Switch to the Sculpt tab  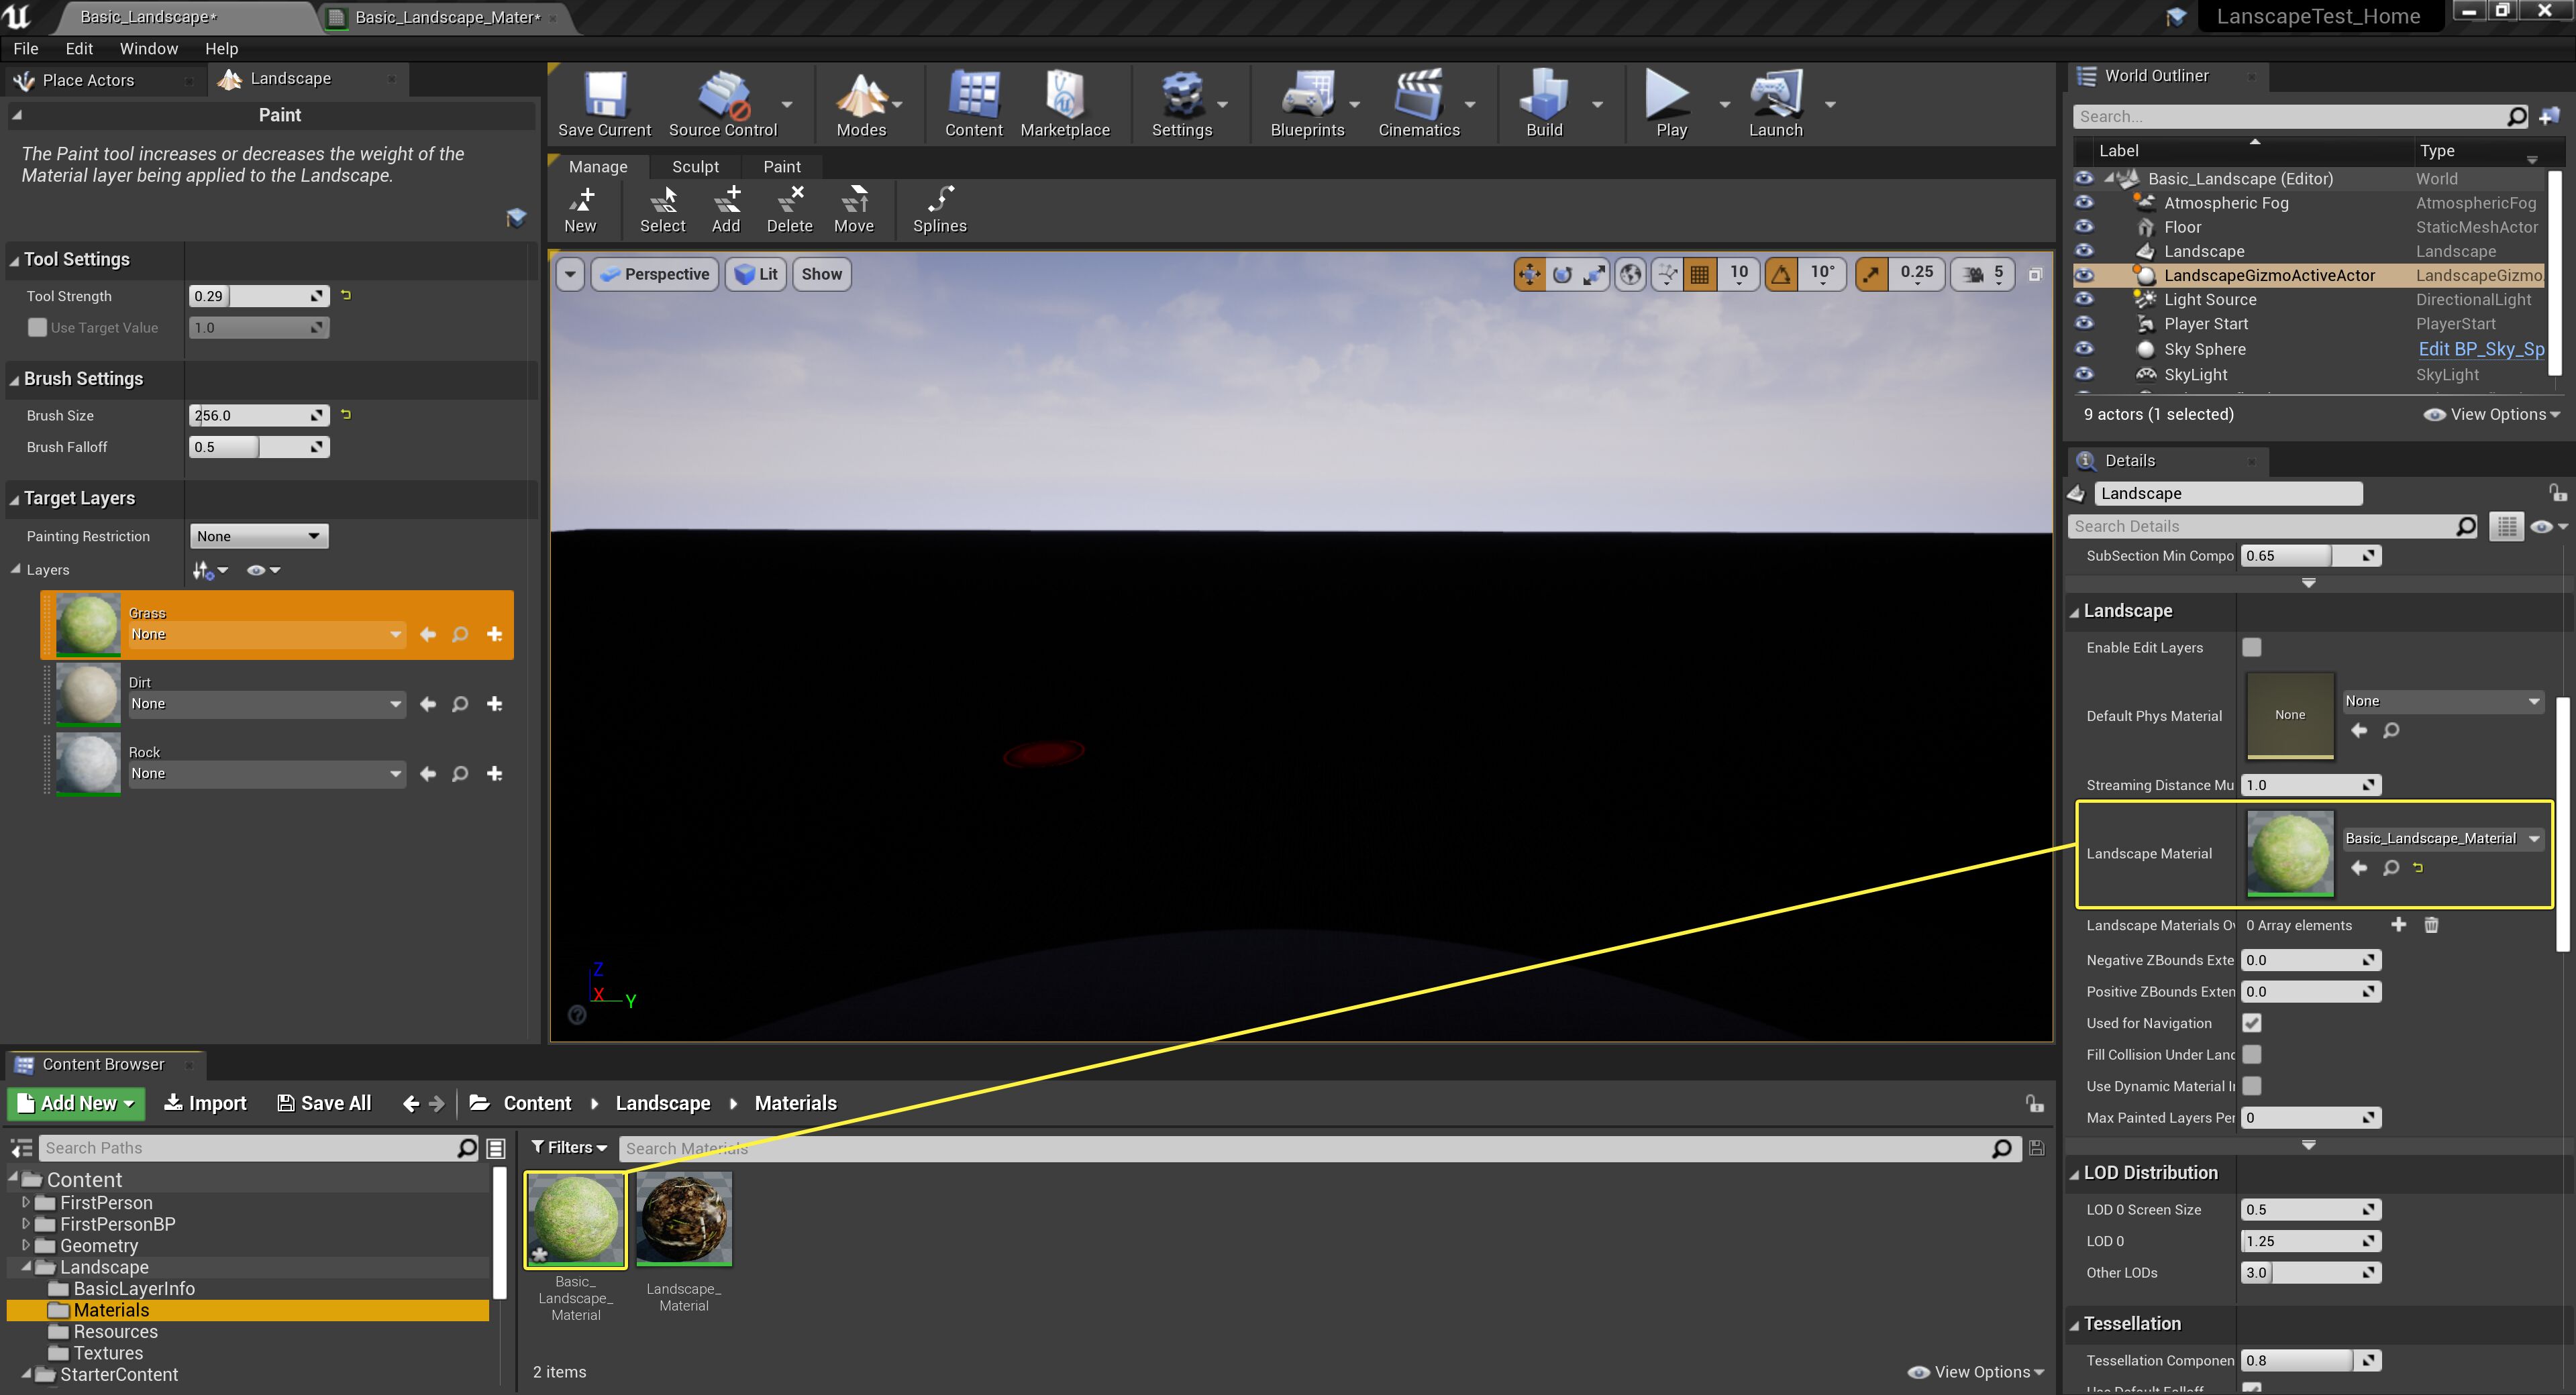[x=695, y=166]
